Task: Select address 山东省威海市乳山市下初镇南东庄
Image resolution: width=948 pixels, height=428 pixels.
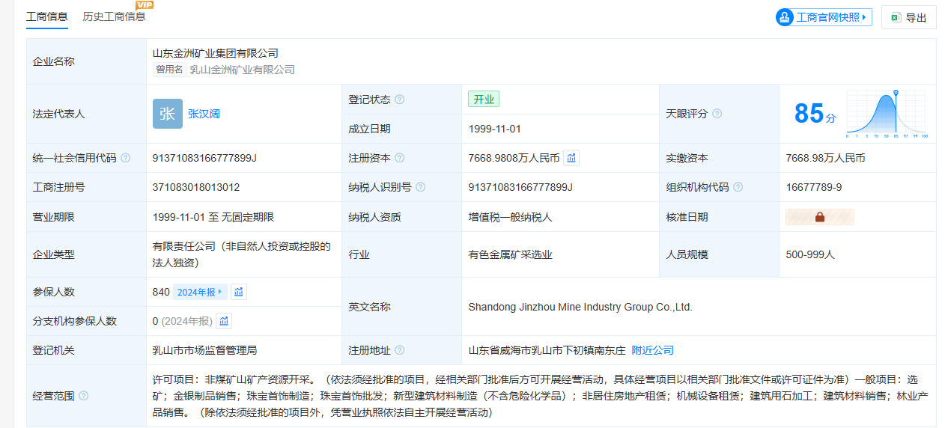Action: [547, 350]
